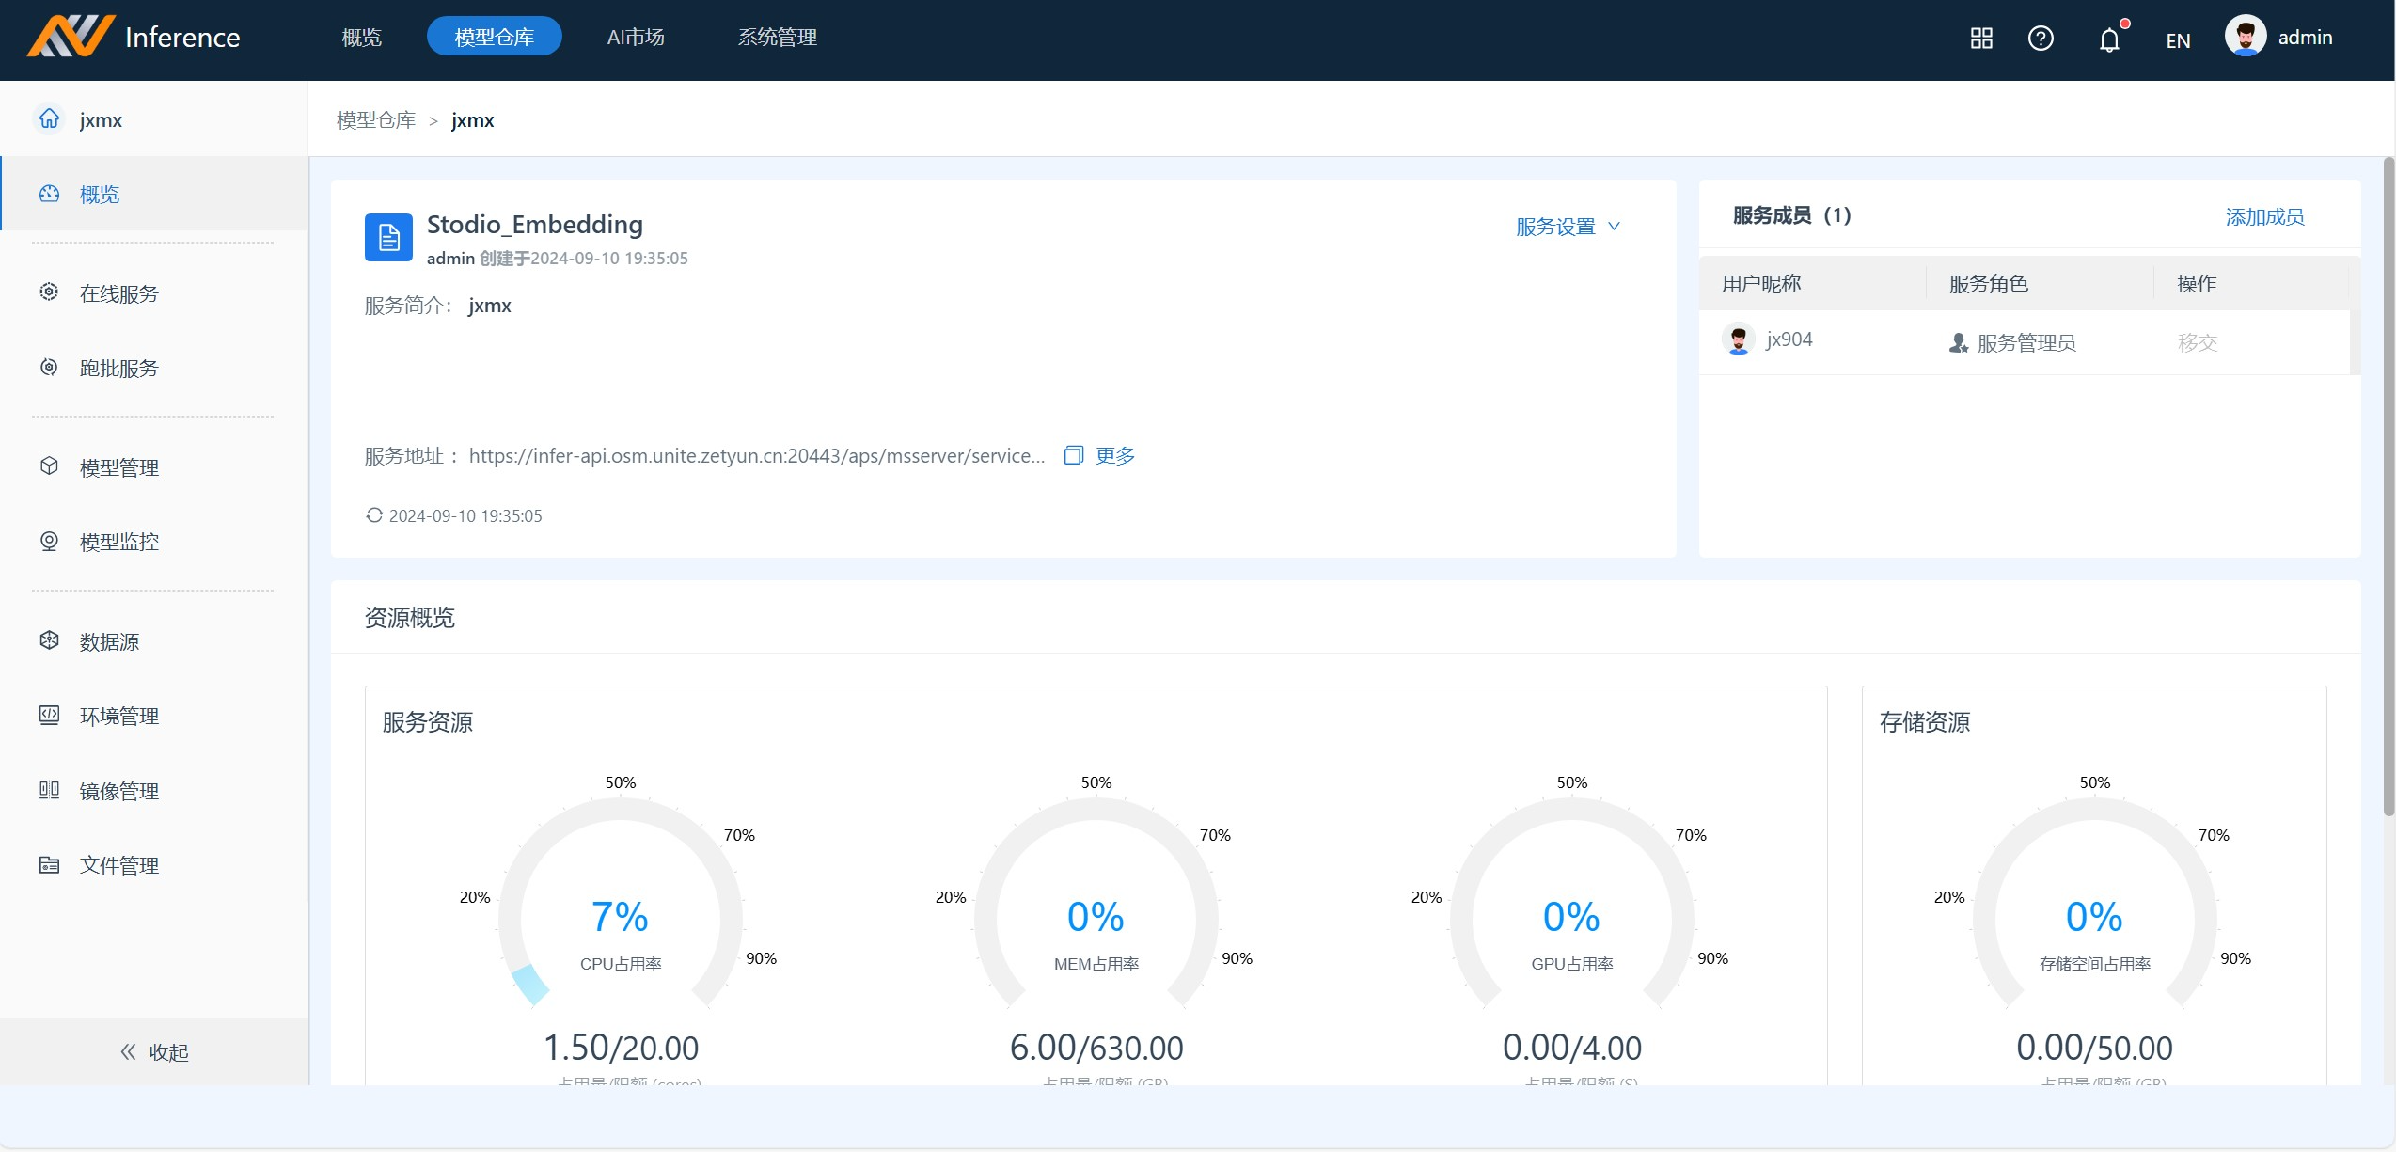
Task: Open notifications bell icon
Action: pos(2109,39)
